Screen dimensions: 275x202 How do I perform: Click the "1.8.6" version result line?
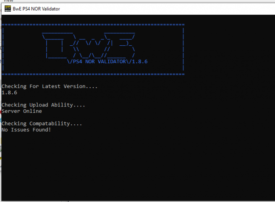click(x=9, y=93)
